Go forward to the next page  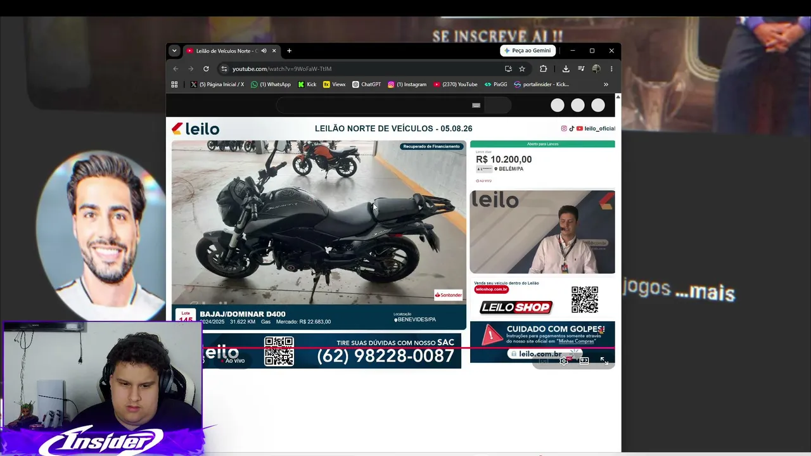coord(191,68)
